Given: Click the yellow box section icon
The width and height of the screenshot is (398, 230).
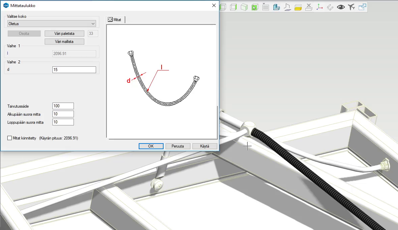Looking at the screenshot, I should tap(298, 7).
